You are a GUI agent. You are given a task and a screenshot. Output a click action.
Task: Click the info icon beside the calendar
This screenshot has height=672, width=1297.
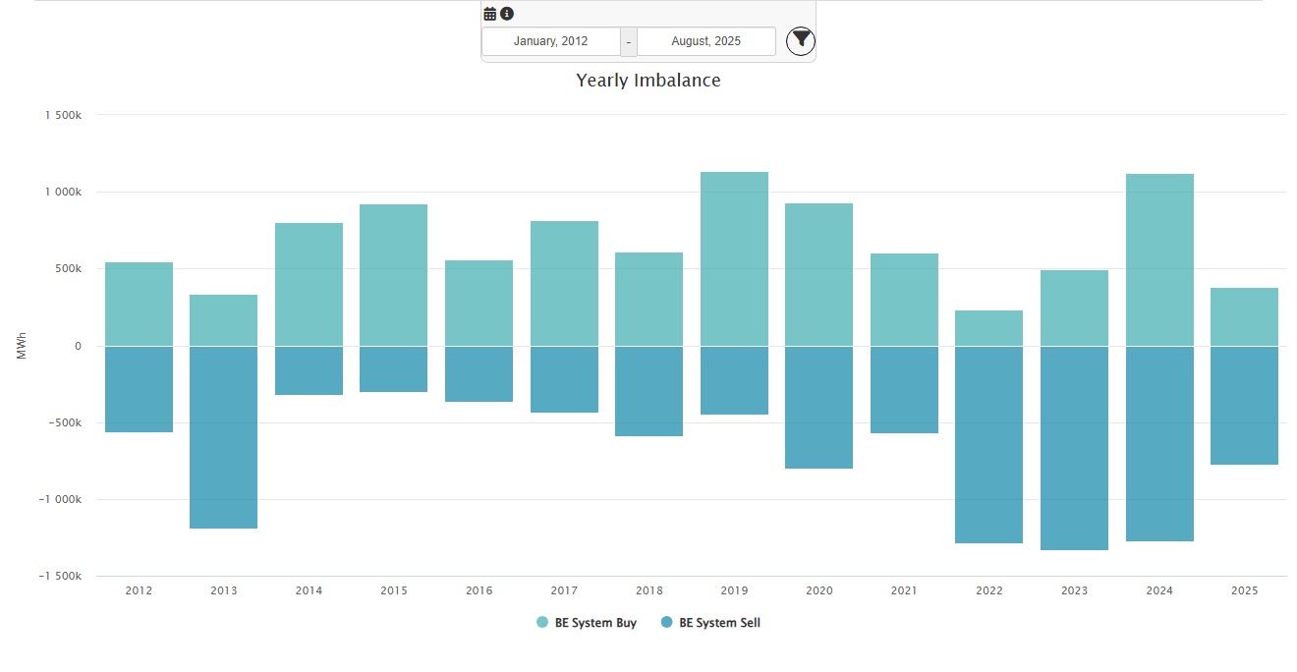(x=507, y=14)
